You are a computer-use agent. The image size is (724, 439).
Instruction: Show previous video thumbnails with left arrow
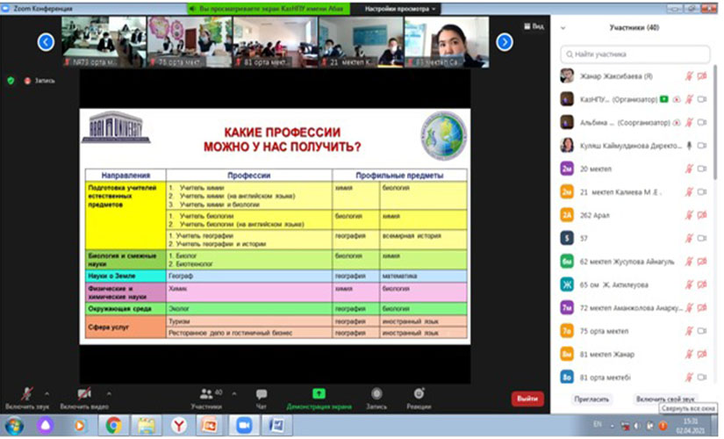(47, 41)
